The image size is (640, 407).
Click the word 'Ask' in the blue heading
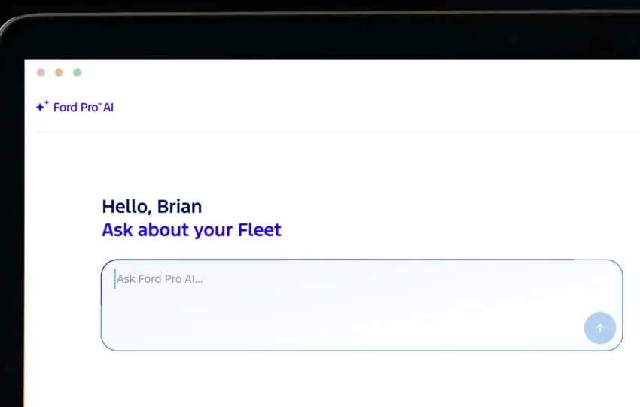[x=117, y=230]
